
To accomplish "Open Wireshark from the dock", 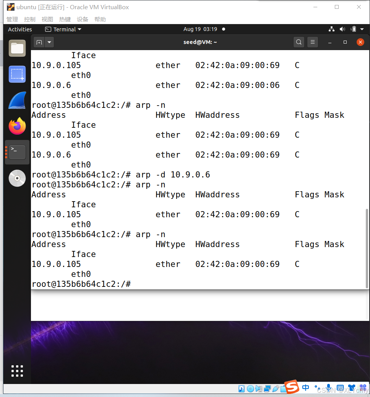I will [17, 100].
